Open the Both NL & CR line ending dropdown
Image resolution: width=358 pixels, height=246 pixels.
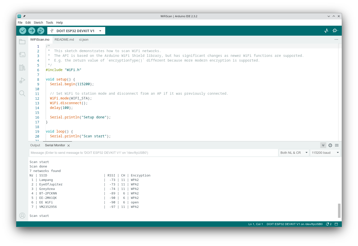(x=294, y=153)
